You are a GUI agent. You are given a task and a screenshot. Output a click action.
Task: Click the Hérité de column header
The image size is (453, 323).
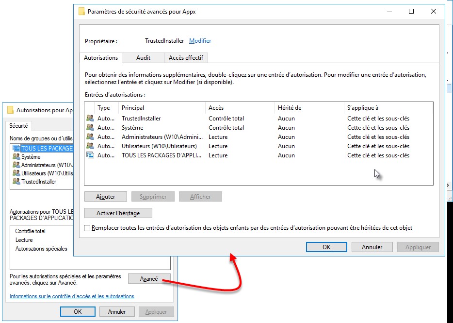[290, 108]
